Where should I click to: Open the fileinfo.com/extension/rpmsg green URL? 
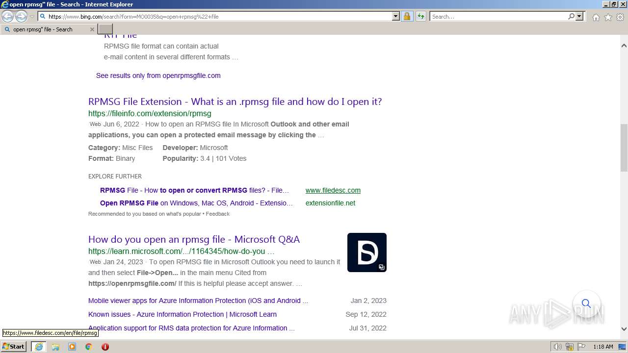click(x=150, y=113)
